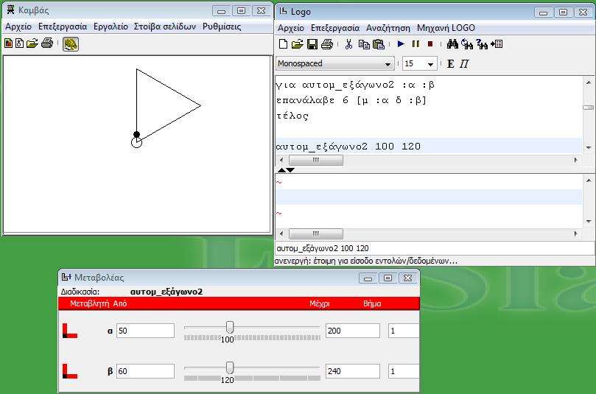Viewport: 596px width, 394px height.
Task: Click the new page icon in Canvas toolbar
Action: tap(8, 43)
